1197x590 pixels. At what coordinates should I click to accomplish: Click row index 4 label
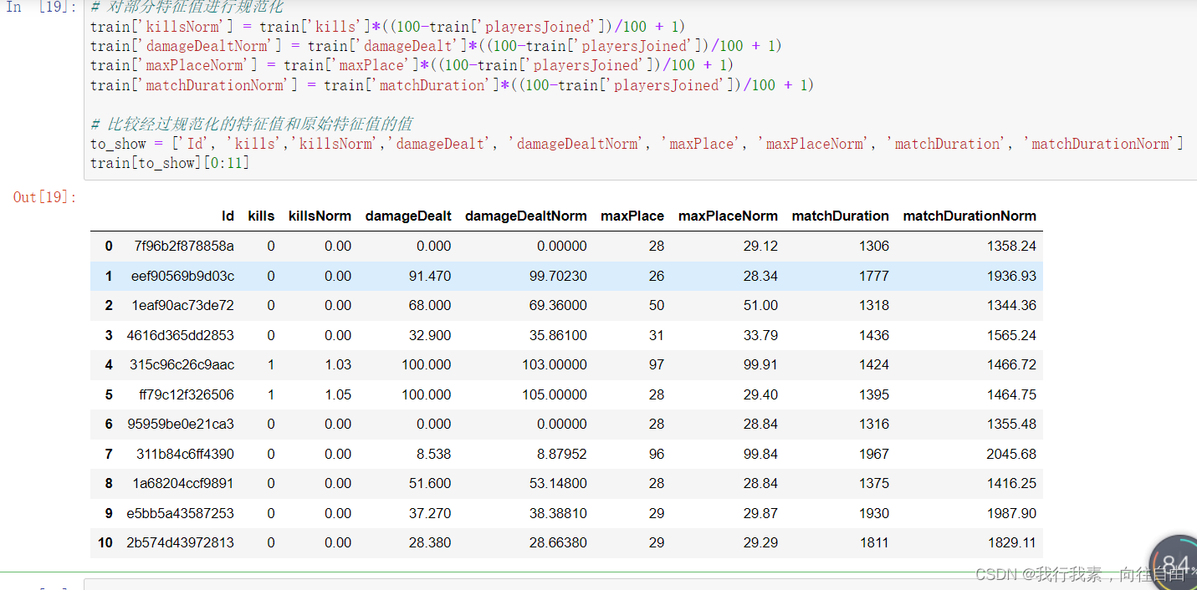pos(109,364)
